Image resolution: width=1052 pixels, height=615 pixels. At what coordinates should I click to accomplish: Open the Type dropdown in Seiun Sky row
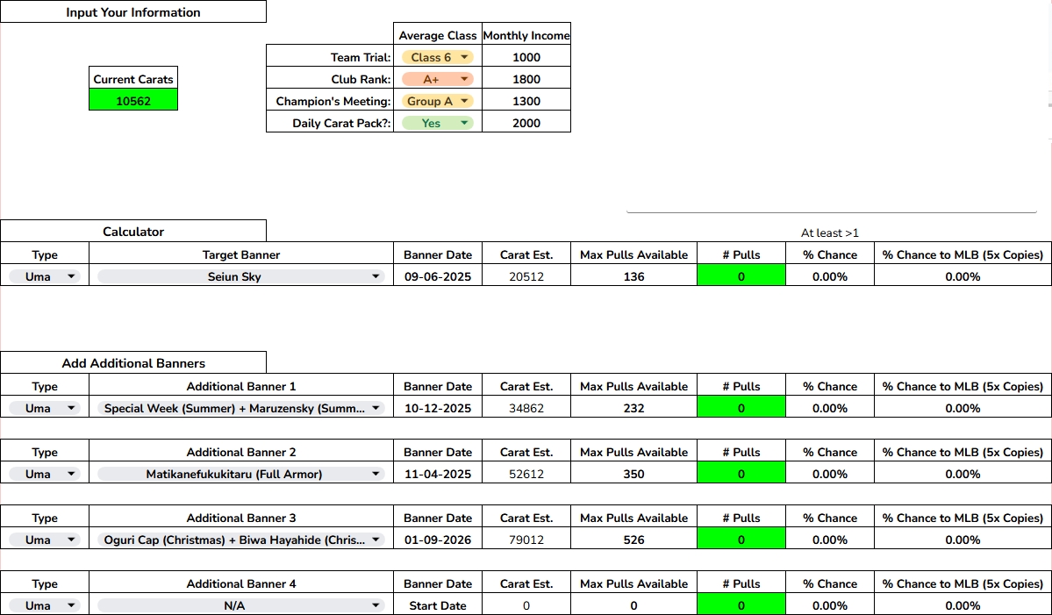point(44,276)
